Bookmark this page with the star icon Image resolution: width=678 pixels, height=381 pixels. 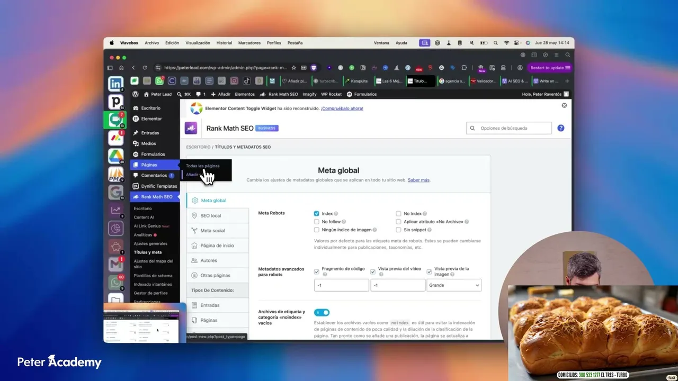coord(294,68)
